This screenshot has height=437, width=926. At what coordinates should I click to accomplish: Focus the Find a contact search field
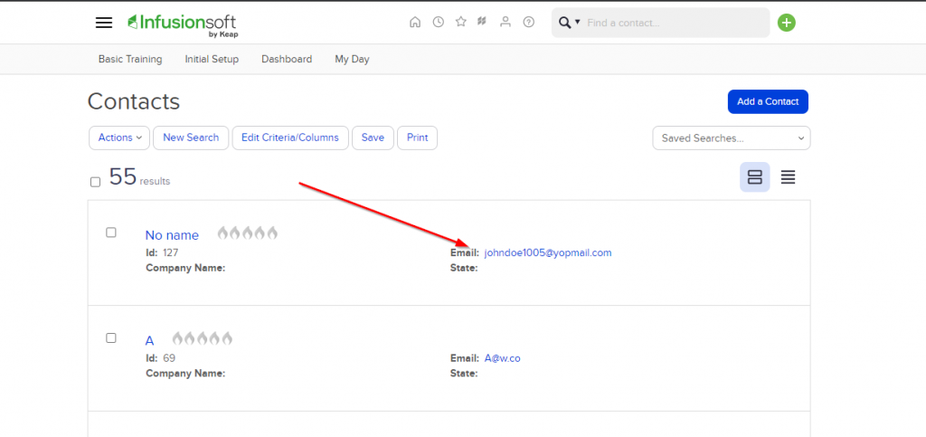pos(675,23)
